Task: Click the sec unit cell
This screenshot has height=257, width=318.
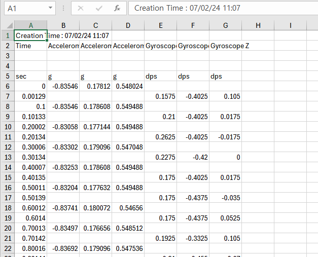Action: click(30, 76)
